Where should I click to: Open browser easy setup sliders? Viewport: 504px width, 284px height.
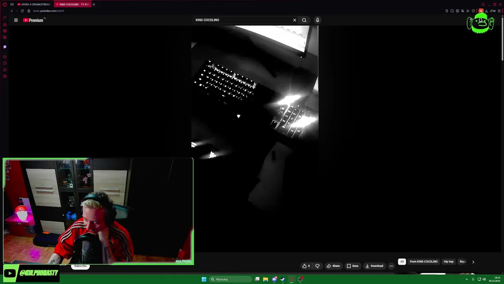coord(499,11)
